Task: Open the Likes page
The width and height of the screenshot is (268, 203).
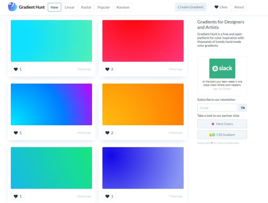Action: (221, 7)
